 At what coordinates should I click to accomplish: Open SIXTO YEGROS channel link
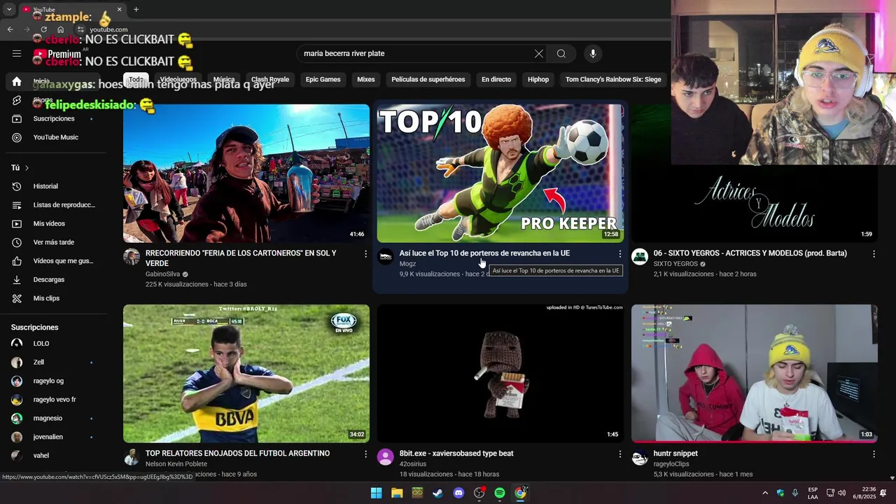(675, 264)
